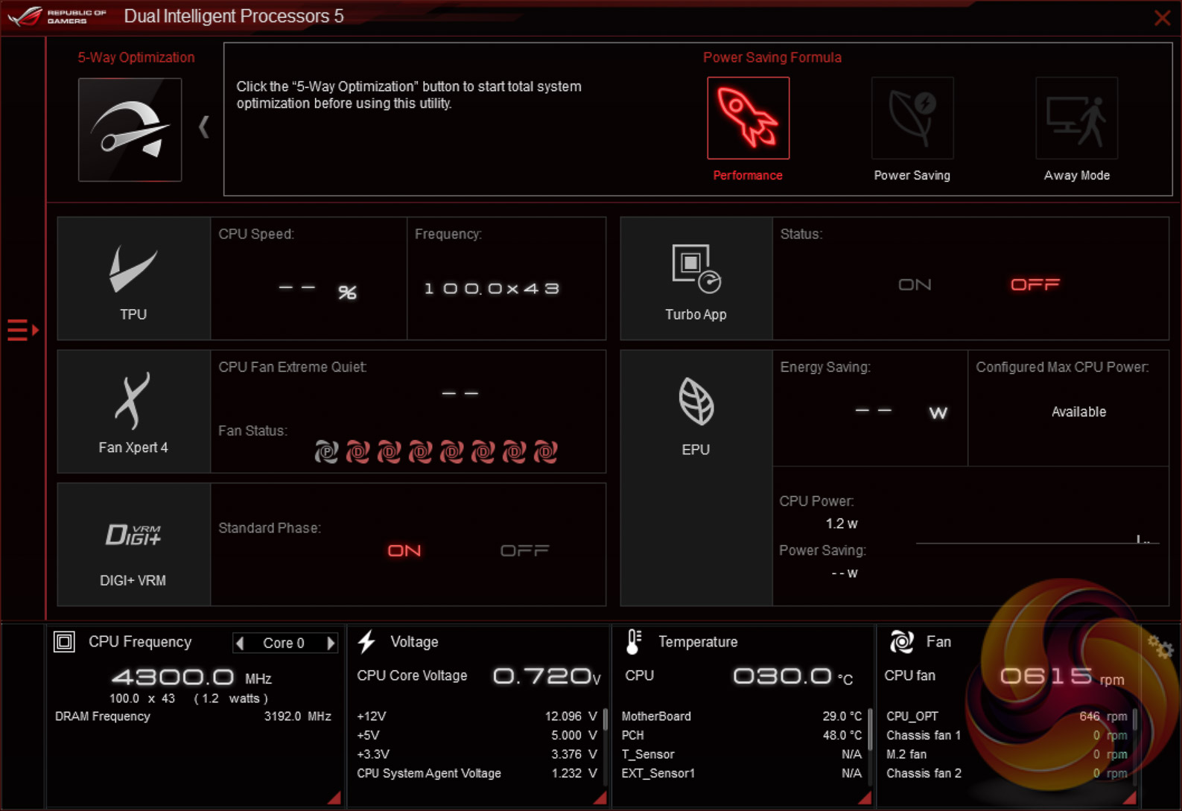Close the Dual Intelligent Processors window
This screenshot has height=811, width=1182.
1162,18
